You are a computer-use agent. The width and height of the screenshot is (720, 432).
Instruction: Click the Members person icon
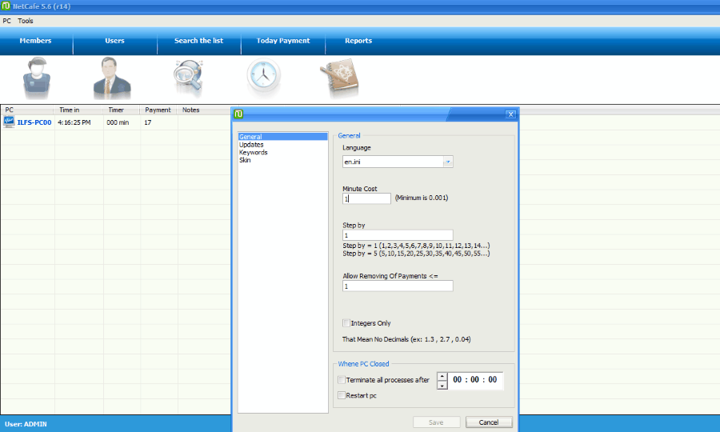pos(37,78)
